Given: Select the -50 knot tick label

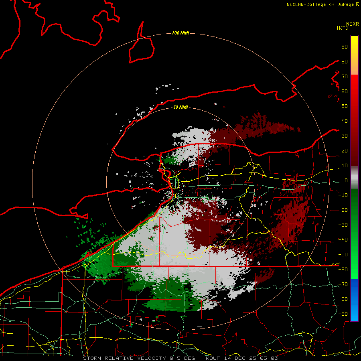Looking at the screenshot, I should pos(343,255).
